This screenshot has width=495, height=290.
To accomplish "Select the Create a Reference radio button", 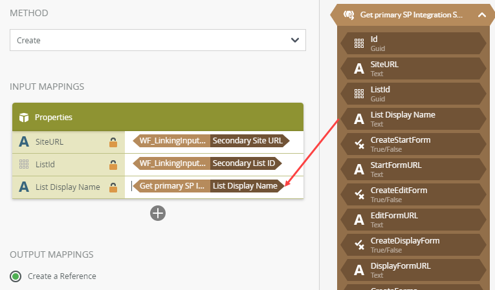I will coord(16,276).
